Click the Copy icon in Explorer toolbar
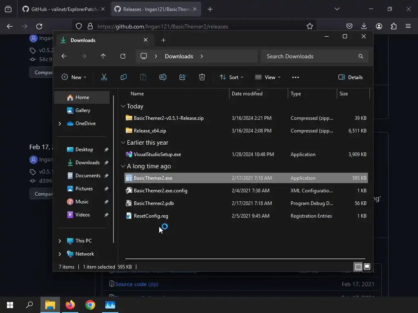Screen dimensions: 418x313 [x=123, y=77]
